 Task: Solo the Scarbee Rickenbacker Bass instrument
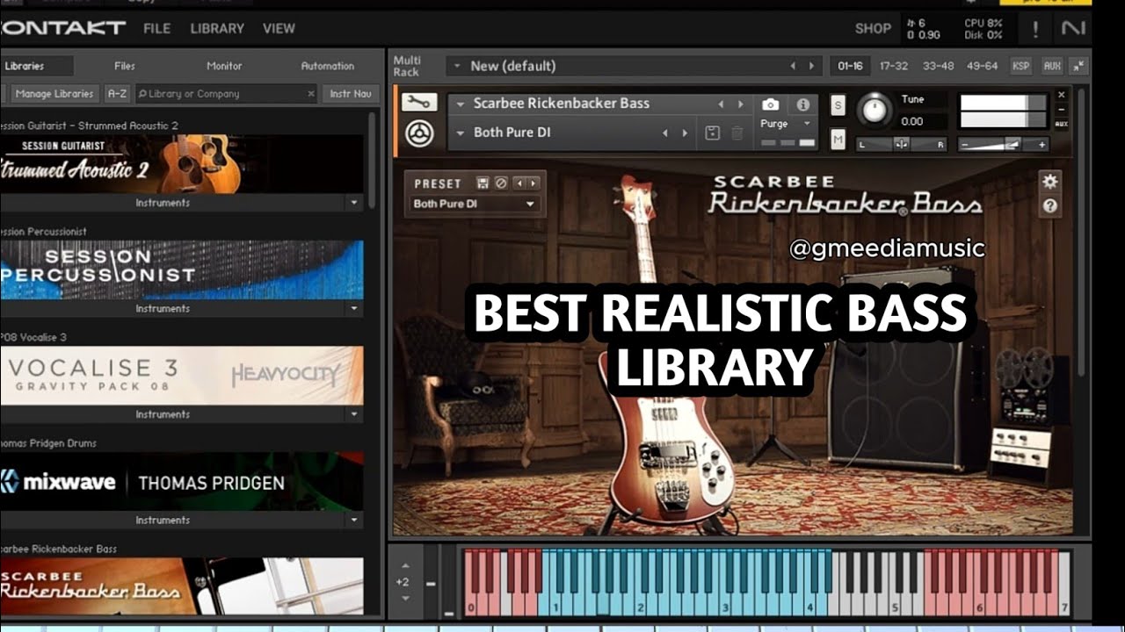pos(838,105)
